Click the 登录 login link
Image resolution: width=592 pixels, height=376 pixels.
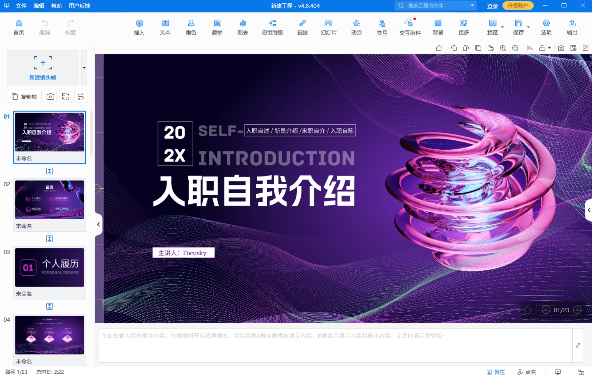492,6
